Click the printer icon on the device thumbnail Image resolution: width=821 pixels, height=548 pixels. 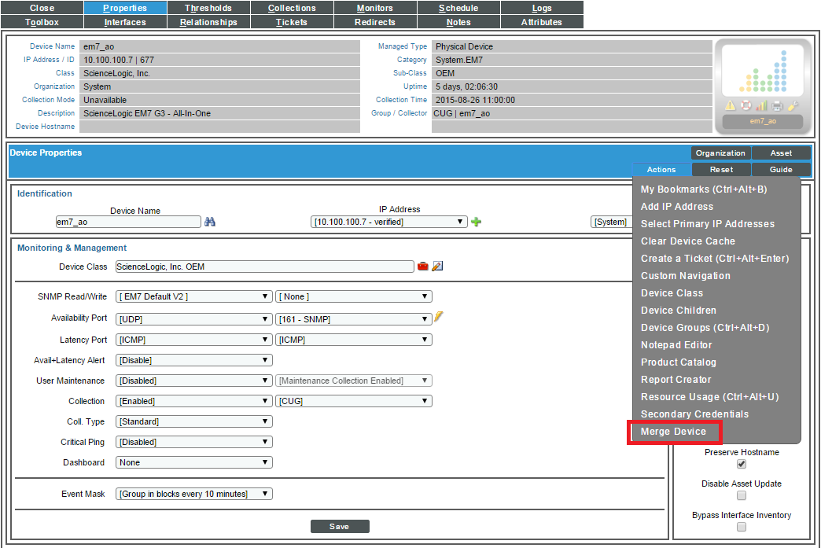776,105
